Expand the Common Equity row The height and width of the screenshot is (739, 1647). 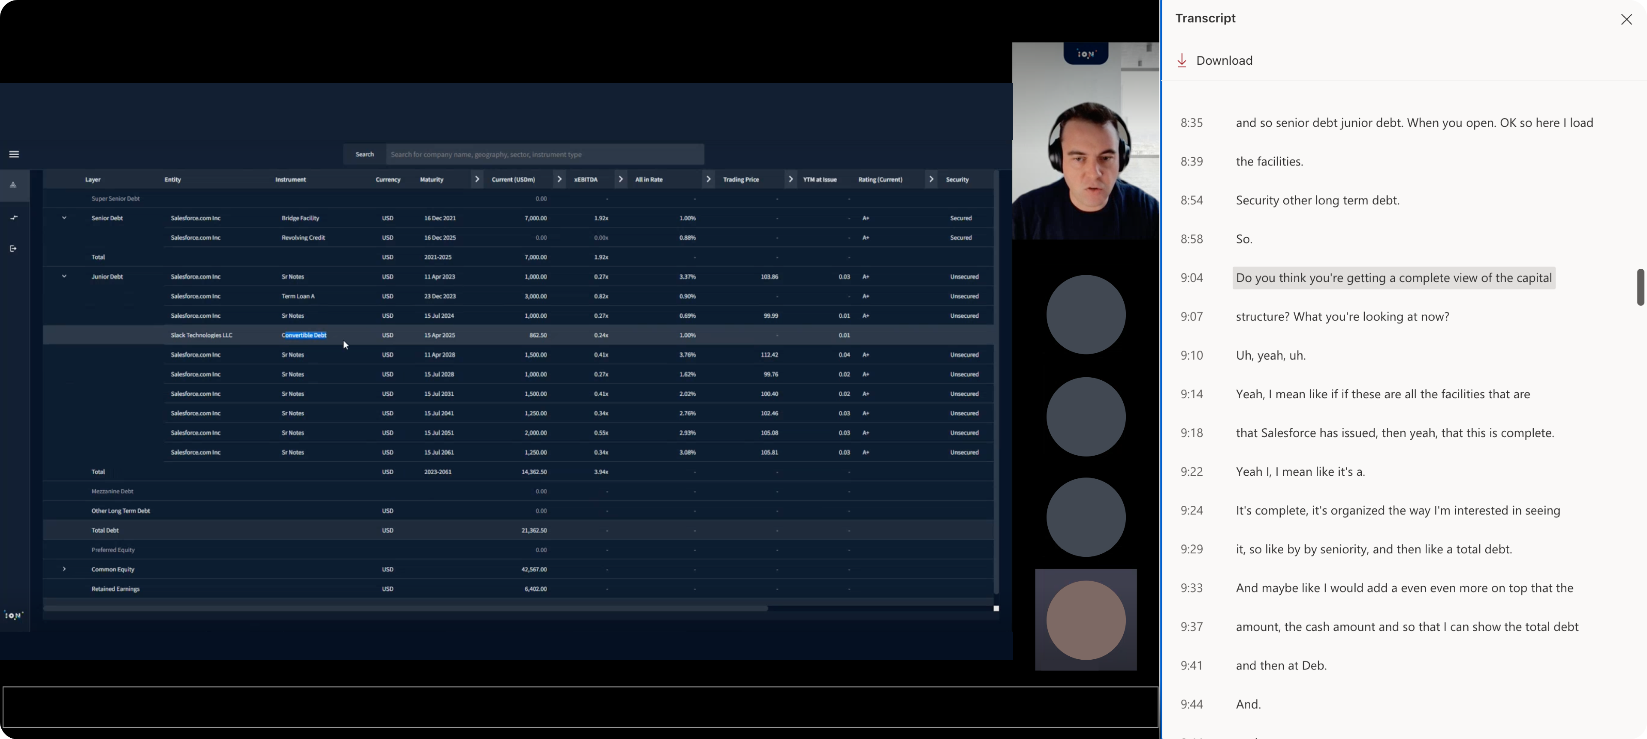[x=64, y=569]
